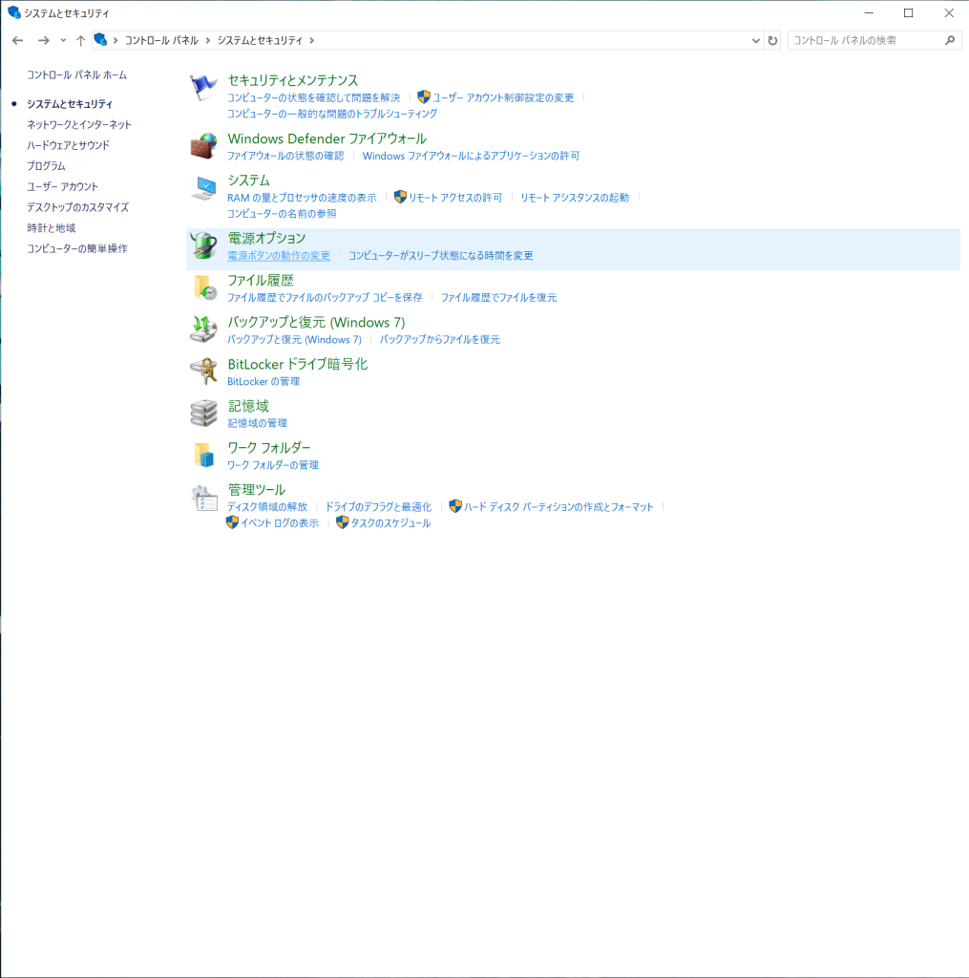Open ディスク領域の解放 link
Image resolution: width=969 pixels, height=978 pixels.
tap(267, 507)
